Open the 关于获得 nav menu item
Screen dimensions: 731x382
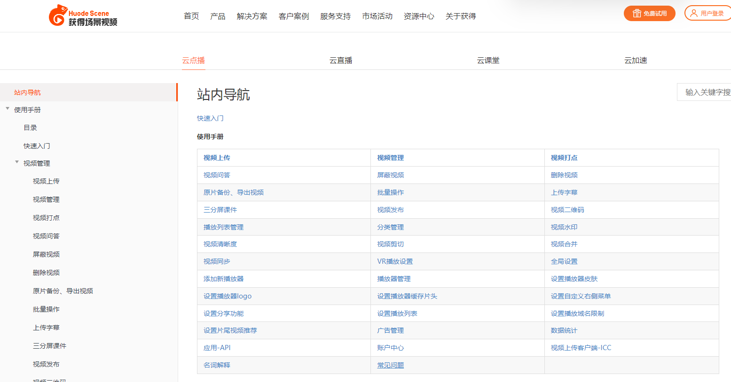(461, 16)
